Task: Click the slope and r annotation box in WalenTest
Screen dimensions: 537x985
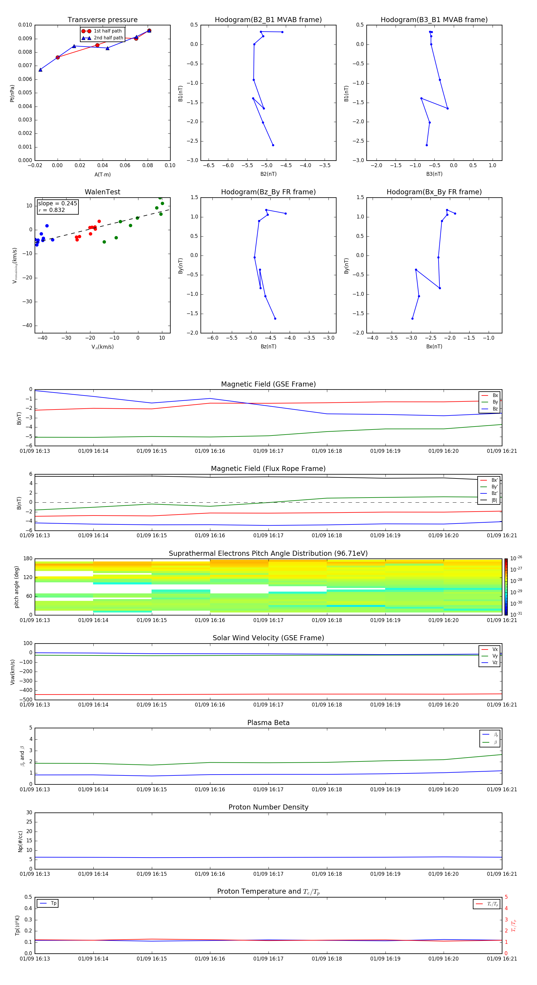Action: (57, 207)
